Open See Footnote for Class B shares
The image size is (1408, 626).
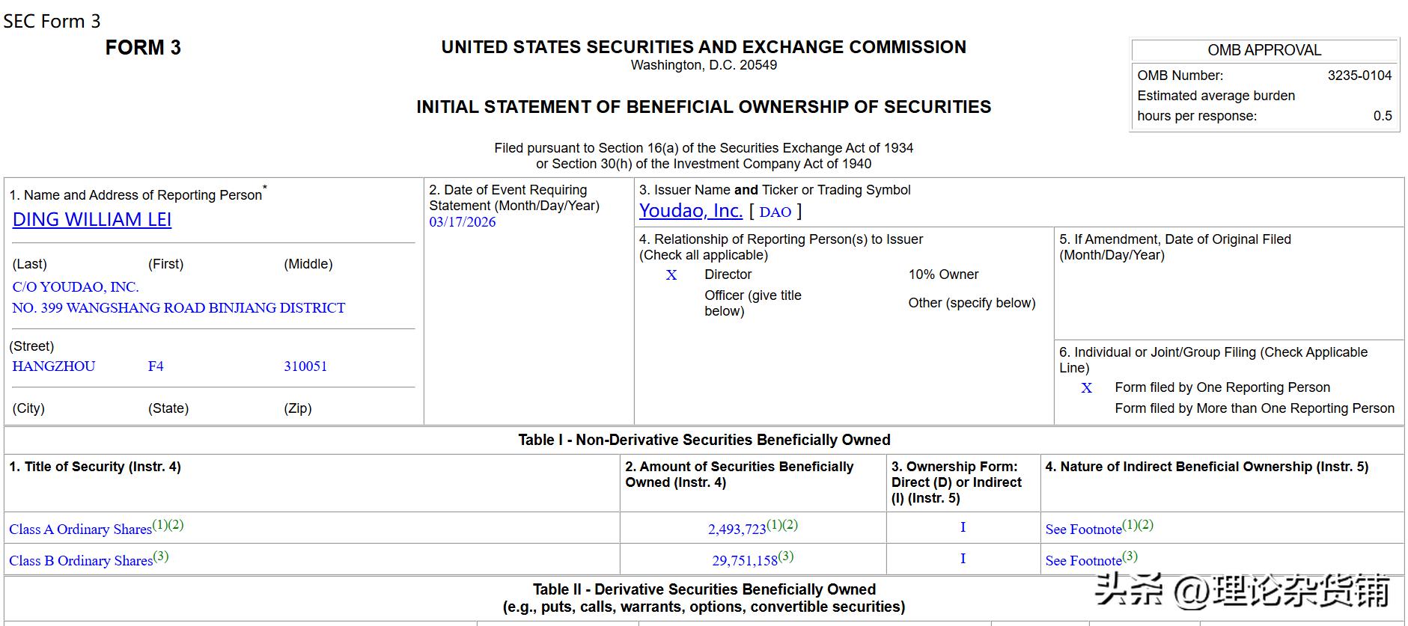pos(1083,560)
